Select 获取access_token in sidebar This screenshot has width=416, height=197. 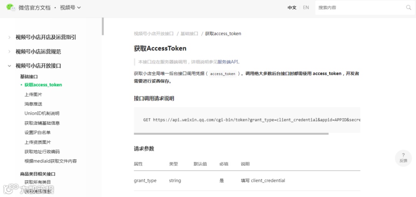[x=43, y=85]
